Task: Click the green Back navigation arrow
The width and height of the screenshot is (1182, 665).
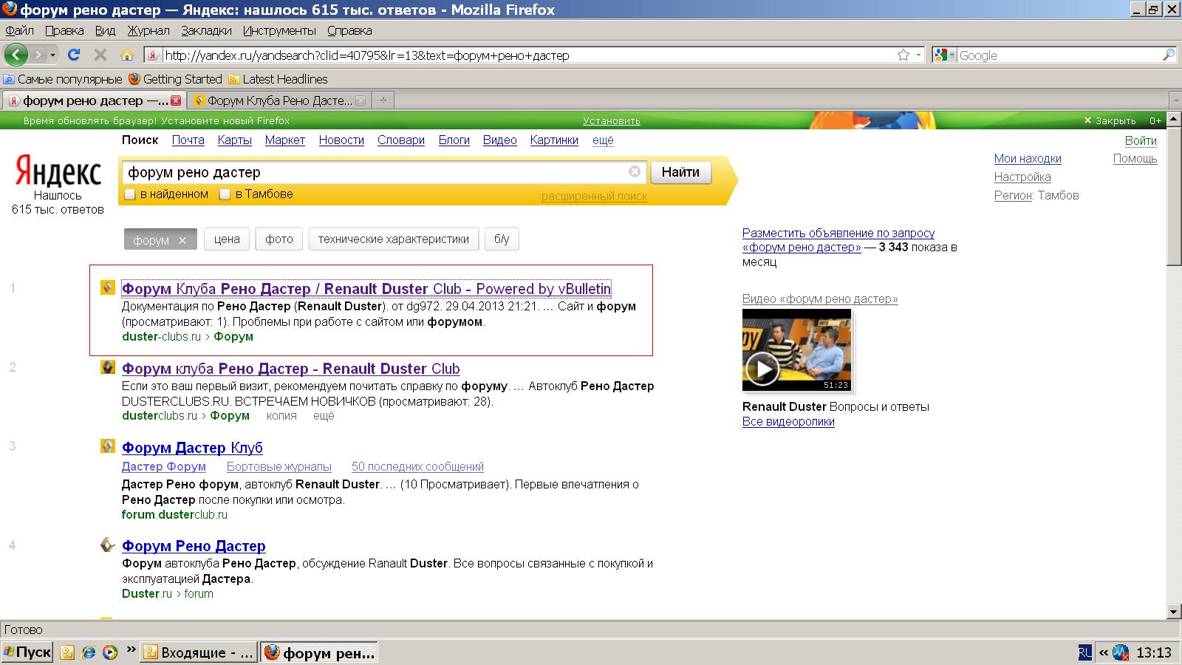Action: [16, 55]
